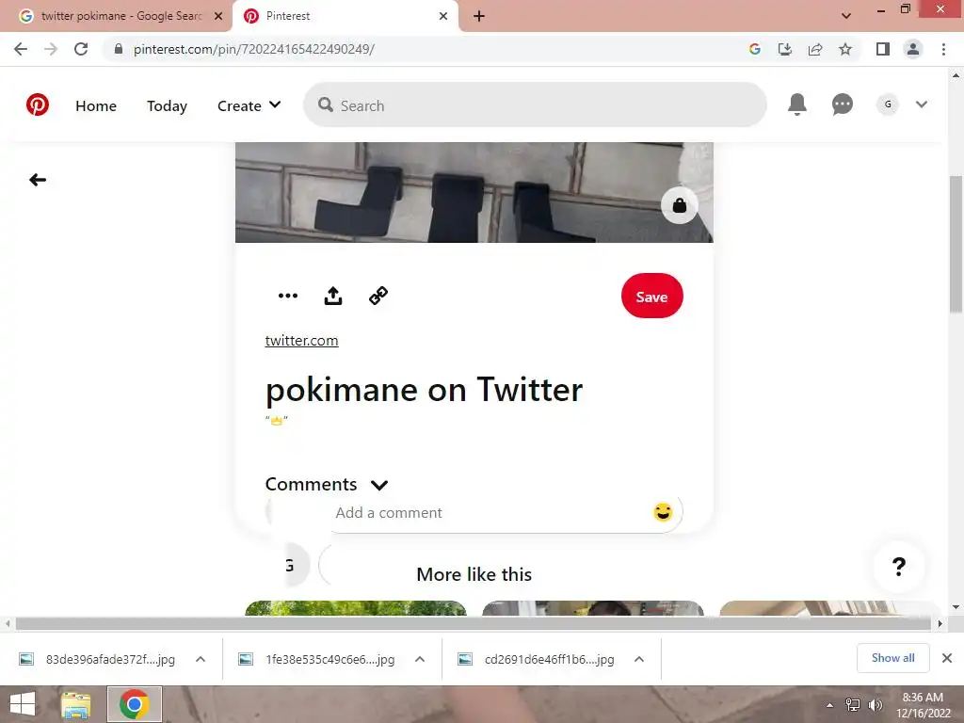This screenshot has height=723, width=964.
Task: Show hidden system tray icons
Action: [x=829, y=705]
